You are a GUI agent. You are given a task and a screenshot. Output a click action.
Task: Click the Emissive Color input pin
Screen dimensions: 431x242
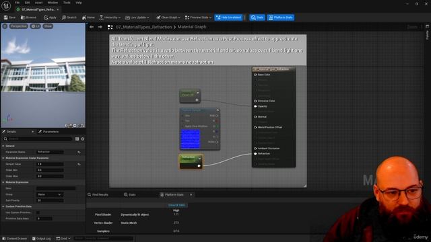[255, 101]
